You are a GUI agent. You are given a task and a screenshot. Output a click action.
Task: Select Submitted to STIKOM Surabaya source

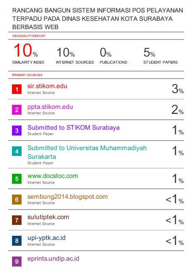pyautogui.click(x=73, y=128)
